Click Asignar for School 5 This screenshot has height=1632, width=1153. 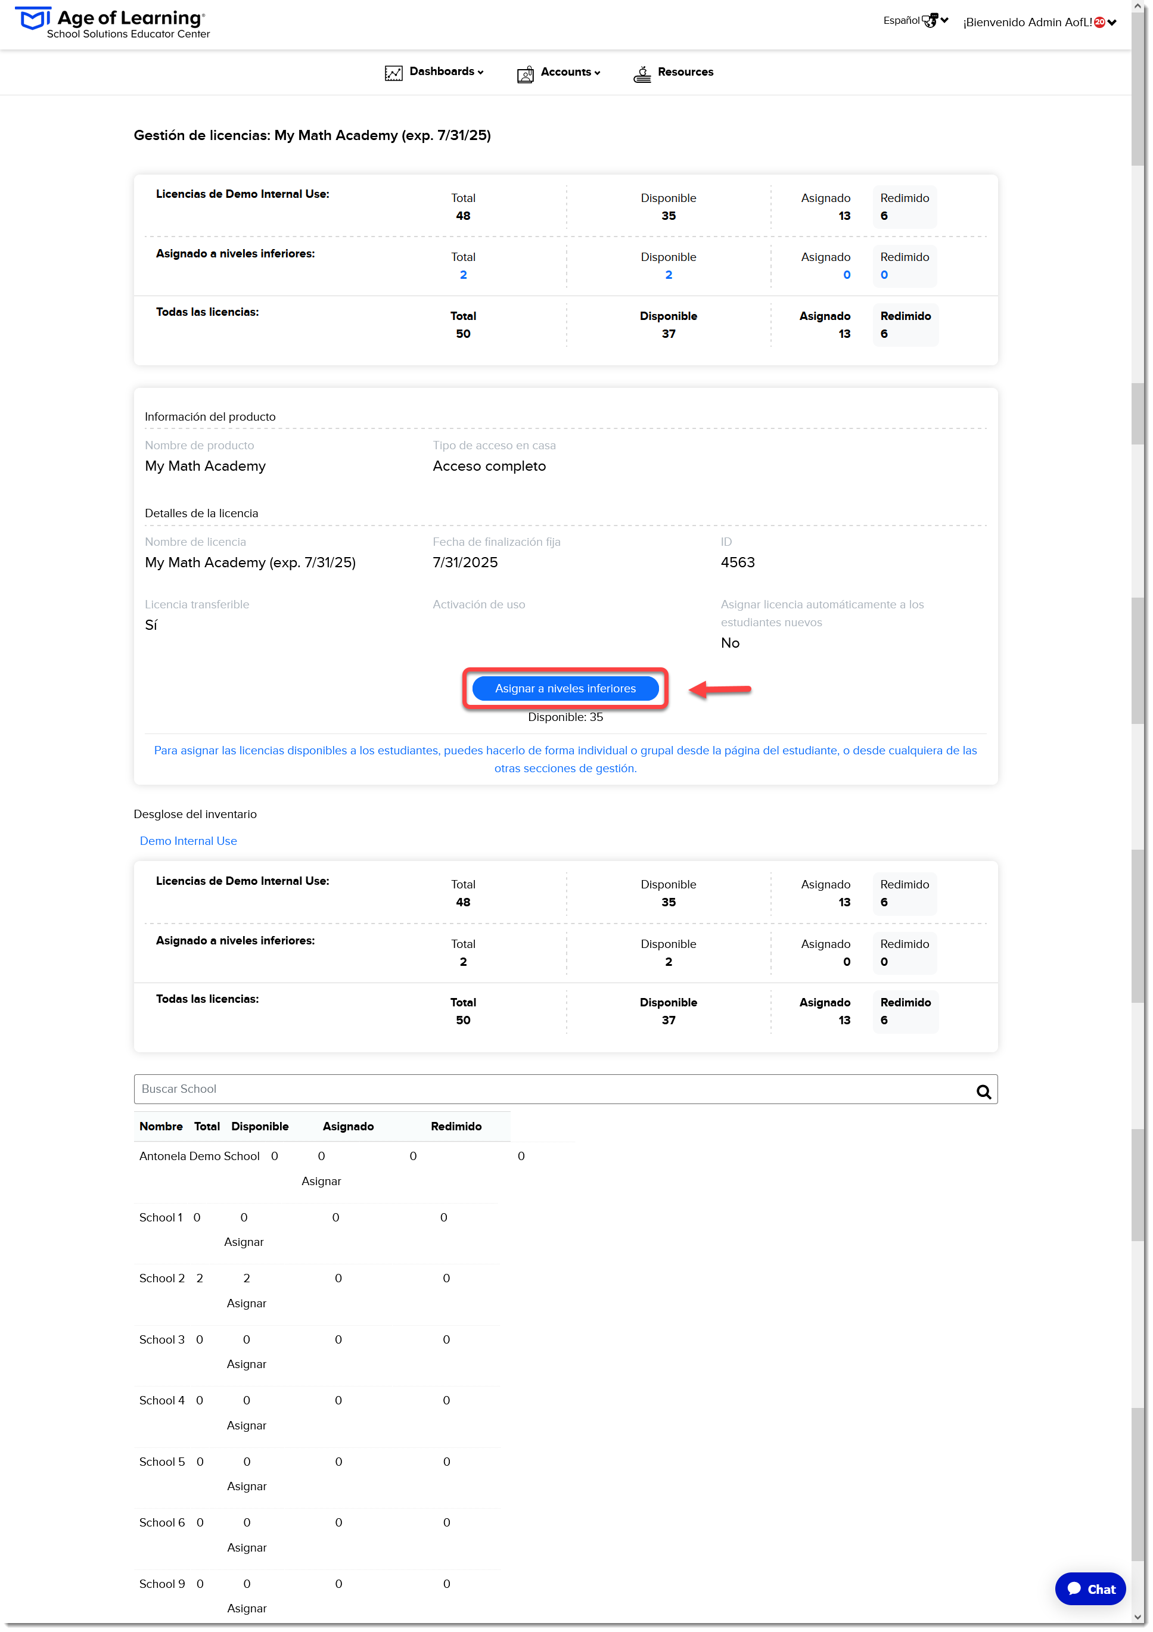coord(247,1486)
